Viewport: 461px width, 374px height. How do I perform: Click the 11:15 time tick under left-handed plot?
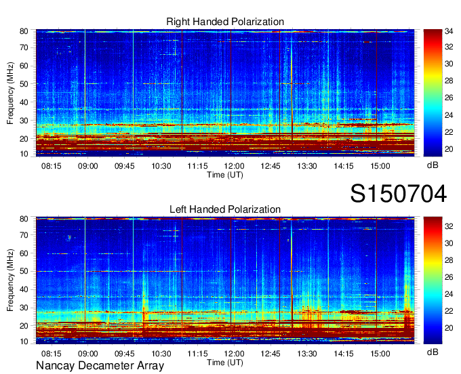(197, 354)
